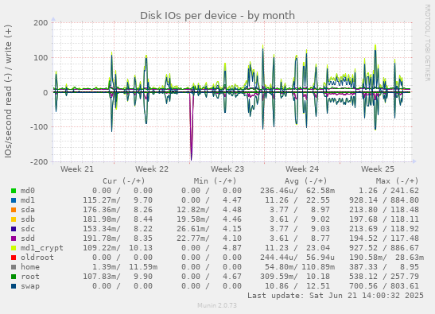The width and height of the screenshot is (435, 314).
Task: Click the '-200' y-axis label
Action: (x=39, y=161)
